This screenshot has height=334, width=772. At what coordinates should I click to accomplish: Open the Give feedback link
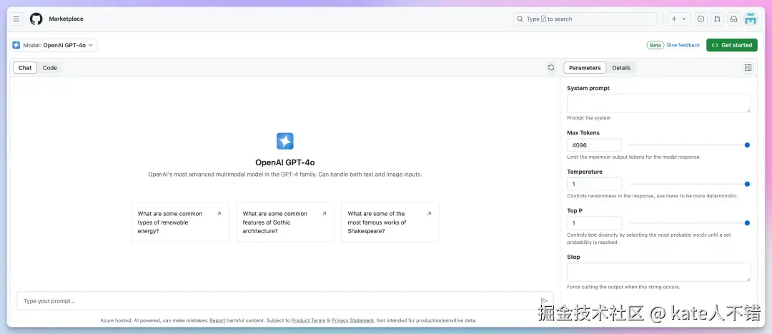click(x=683, y=45)
